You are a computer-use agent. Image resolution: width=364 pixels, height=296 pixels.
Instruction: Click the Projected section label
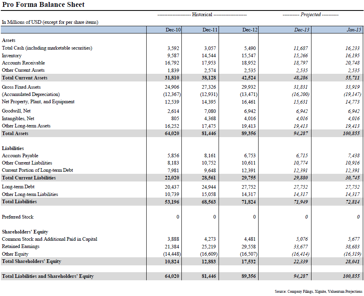coord(310,14)
